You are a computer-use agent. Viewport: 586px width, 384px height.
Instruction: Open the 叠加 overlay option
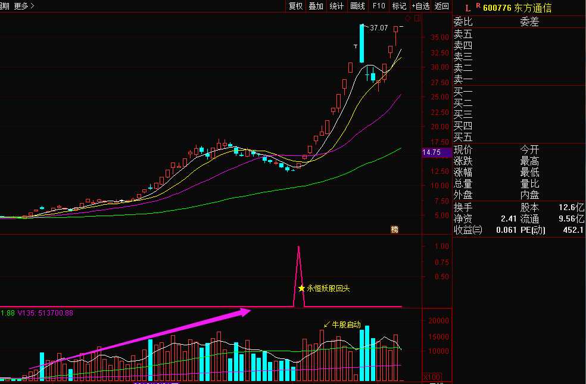[316, 6]
